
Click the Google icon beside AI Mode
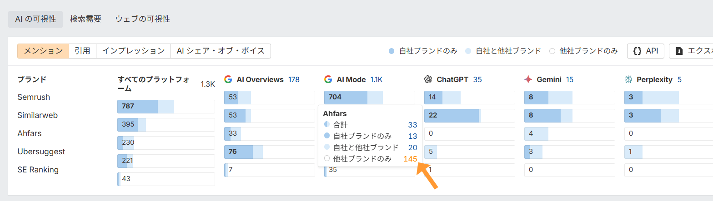click(328, 79)
